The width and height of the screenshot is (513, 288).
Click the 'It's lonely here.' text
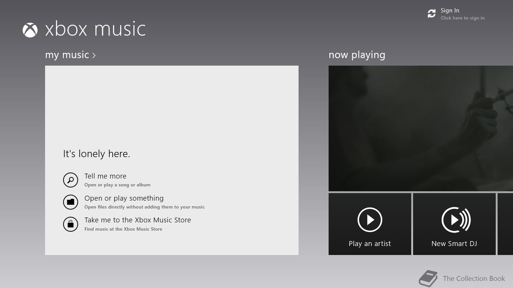[x=97, y=154]
